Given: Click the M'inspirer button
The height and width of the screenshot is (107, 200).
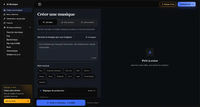Looking at the screenshot, I should click(91, 37).
